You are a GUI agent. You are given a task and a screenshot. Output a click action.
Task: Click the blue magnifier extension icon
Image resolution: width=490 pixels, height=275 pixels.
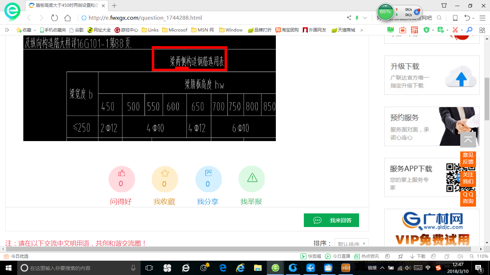click(x=469, y=30)
